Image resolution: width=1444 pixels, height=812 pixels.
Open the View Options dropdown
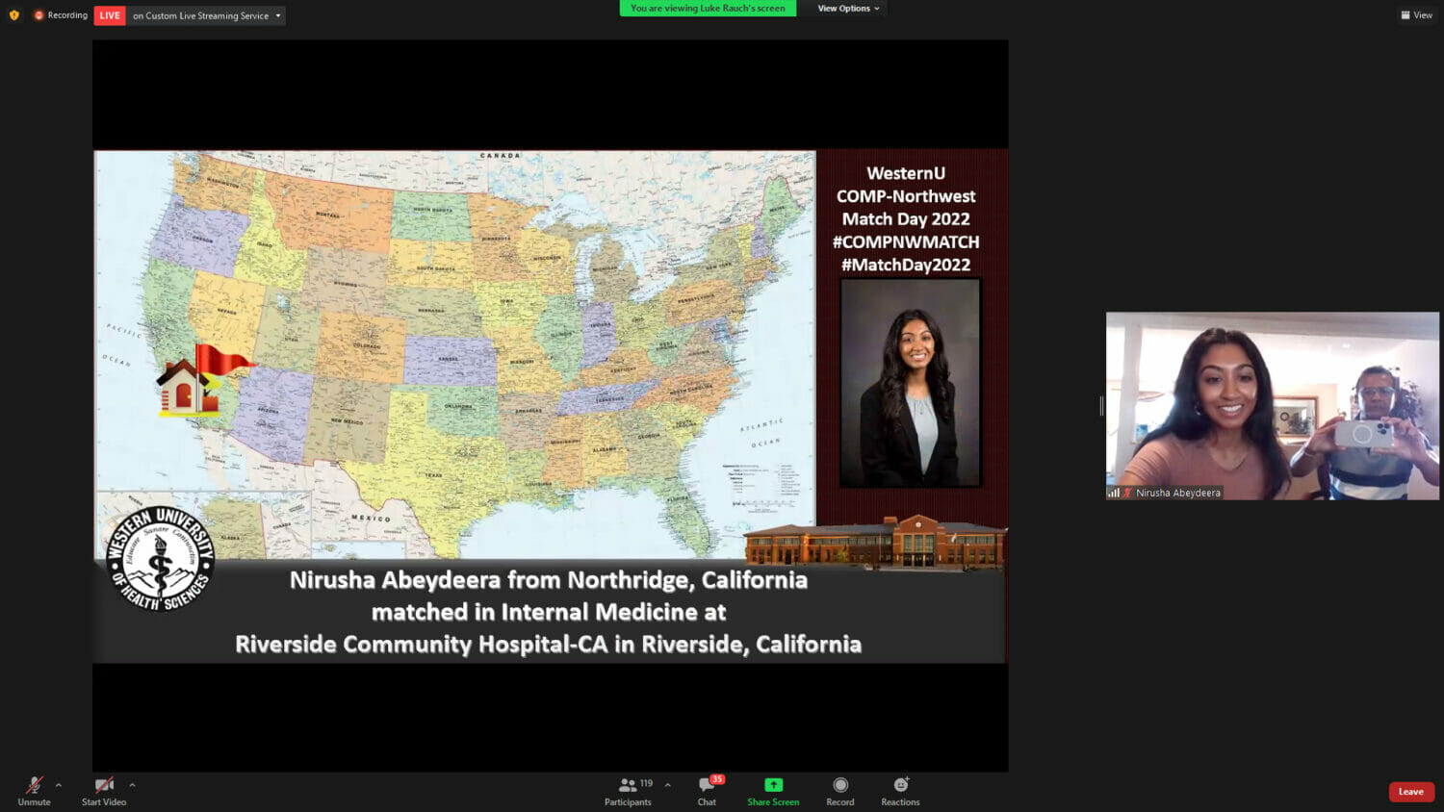click(x=848, y=9)
